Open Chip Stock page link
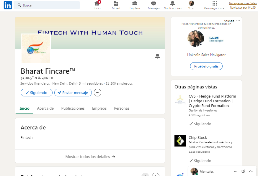 [198, 138]
